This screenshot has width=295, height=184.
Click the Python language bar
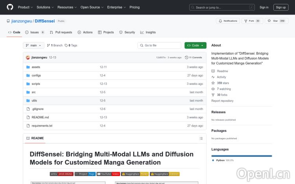[x=242, y=156]
